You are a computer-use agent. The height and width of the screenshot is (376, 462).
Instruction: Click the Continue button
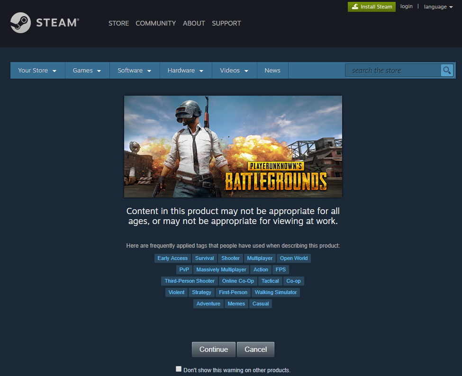tap(214, 349)
